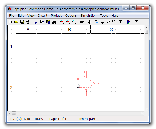Click the vertical scrollbar down arrow
This screenshot has width=156, height=129.
click(147, 109)
